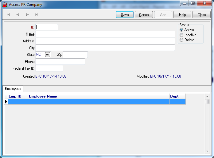The image size is (214, 158).
Task: Go to the first record navigation arrow
Action: coord(8,15)
